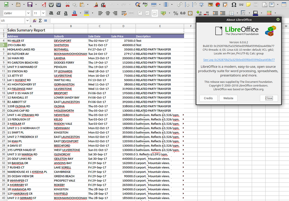Toggle bold formatting
289x201 pixels.
coord(51,13)
